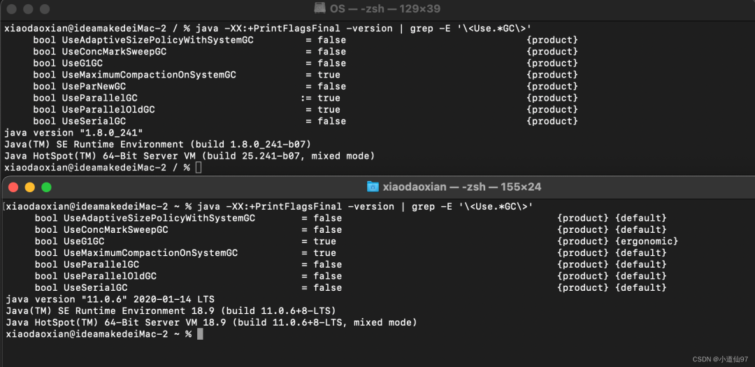
Task: Minimize the inactive OS terminal window
Action: pos(29,9)
